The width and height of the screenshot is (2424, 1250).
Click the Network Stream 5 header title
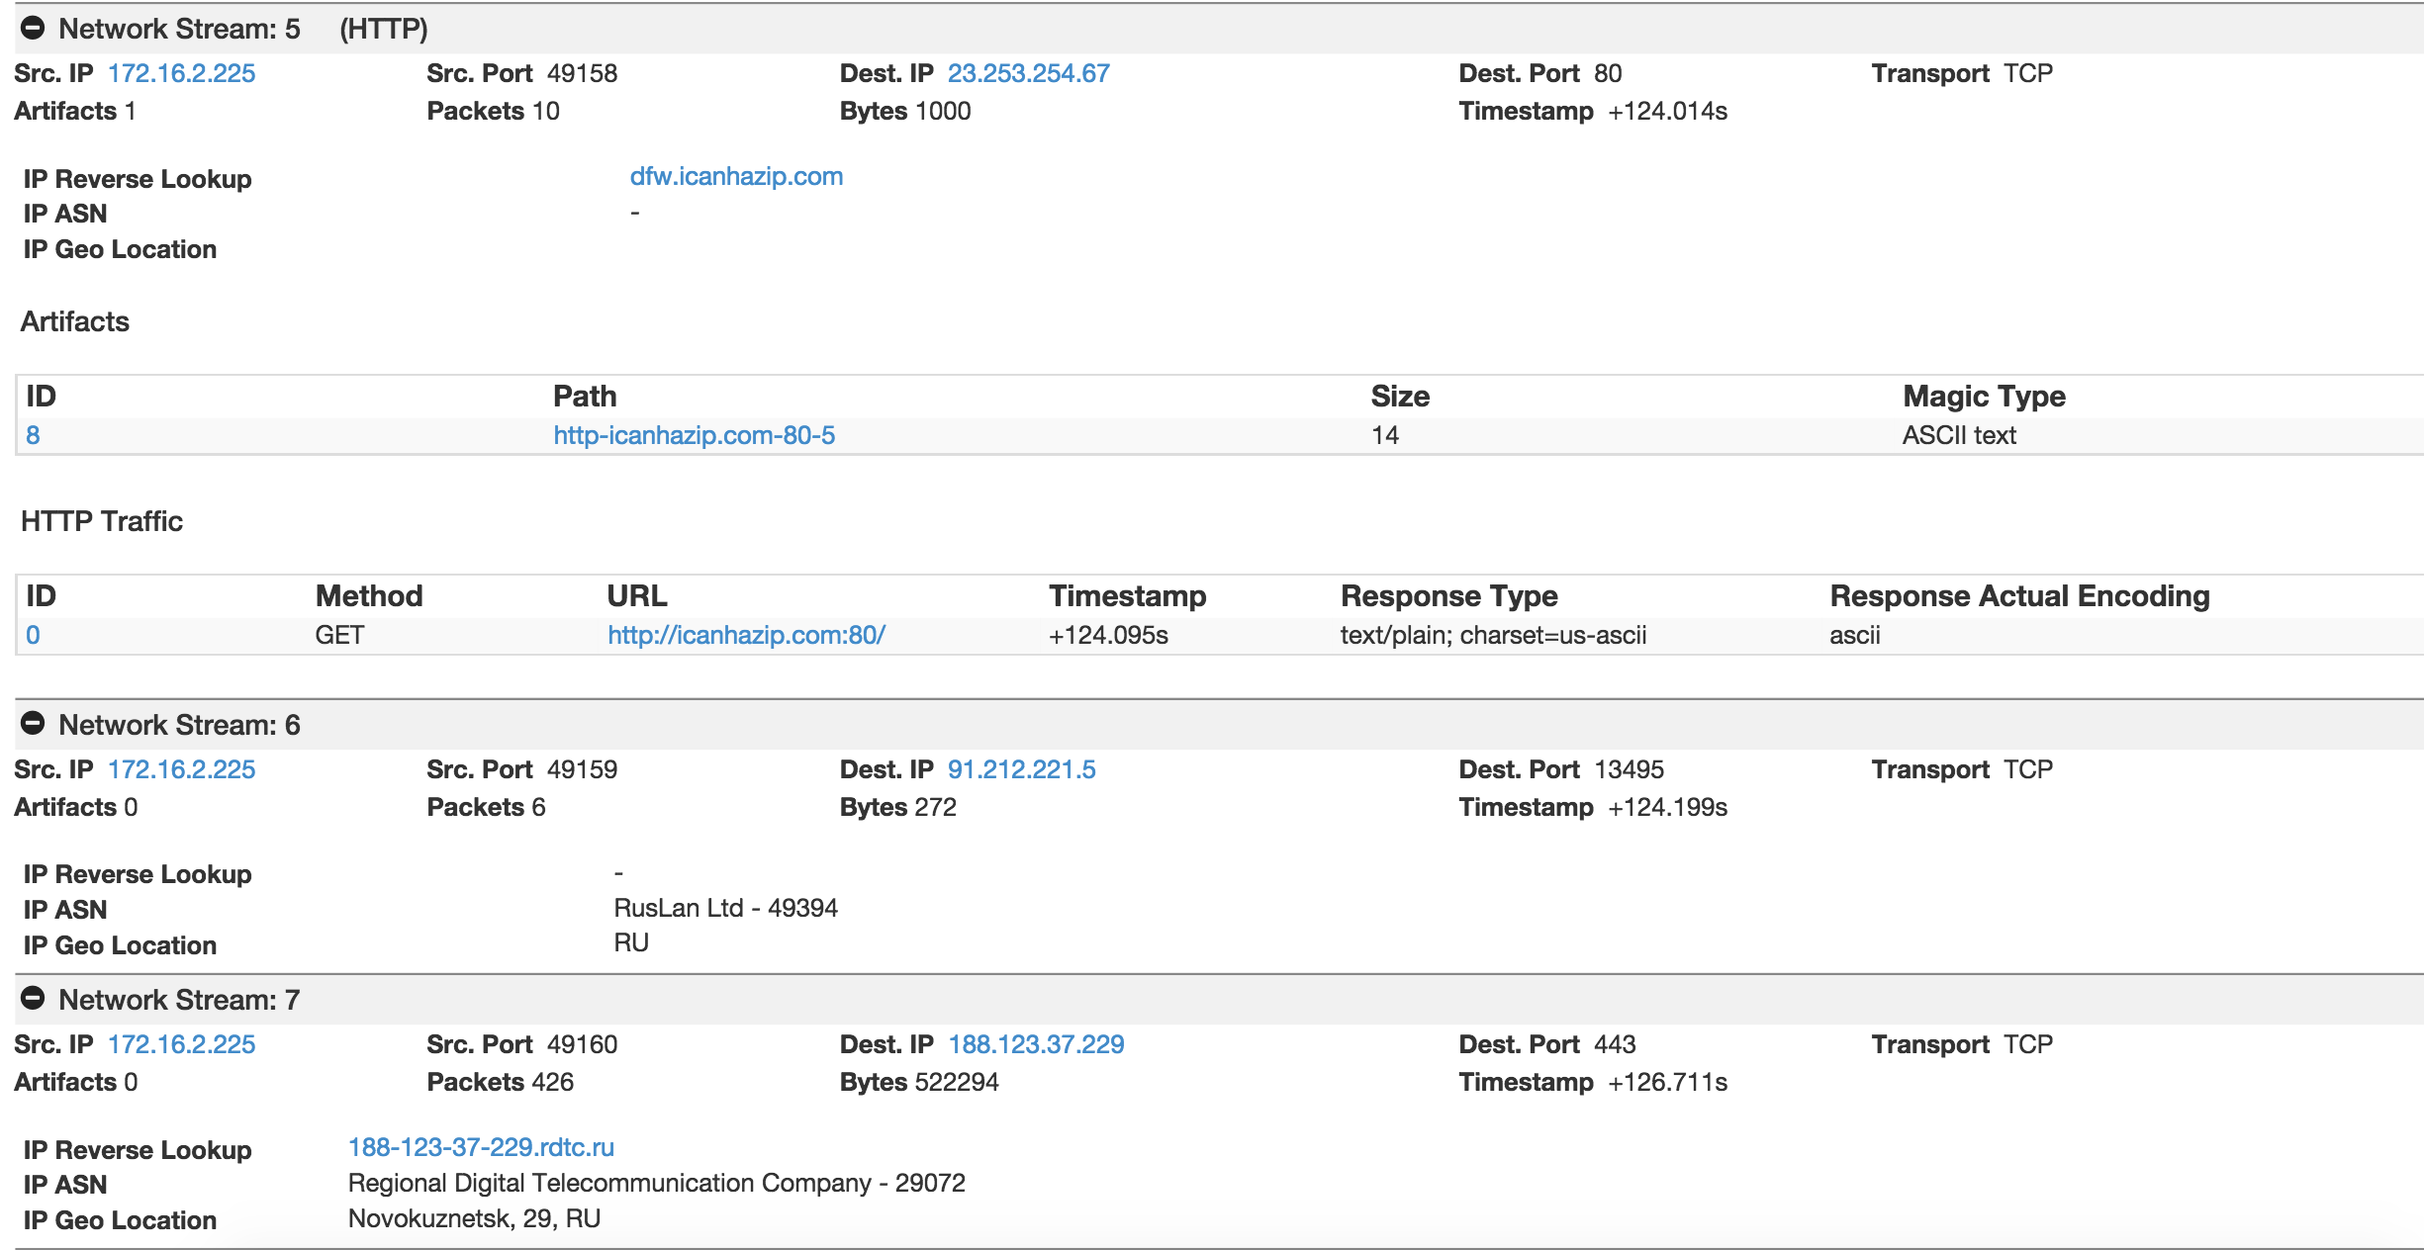pyautogui.click(x=179, y=29)
